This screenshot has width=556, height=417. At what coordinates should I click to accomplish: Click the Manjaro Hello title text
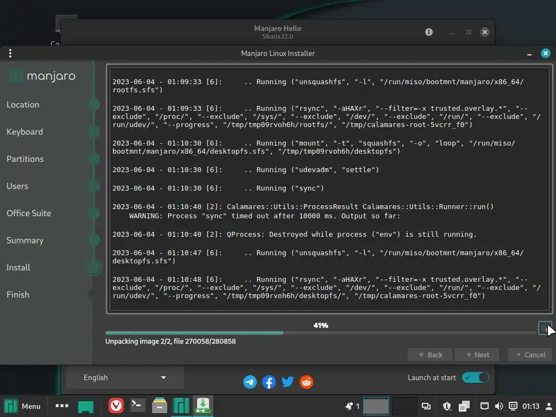click(277, 28)
